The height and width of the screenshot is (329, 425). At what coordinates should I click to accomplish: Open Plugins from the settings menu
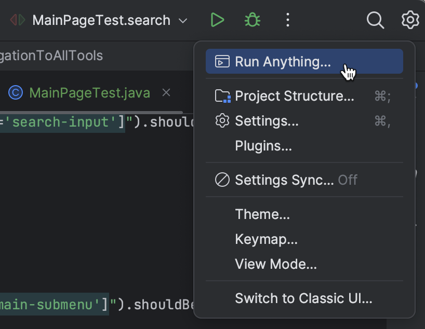(x=263, y=146)
